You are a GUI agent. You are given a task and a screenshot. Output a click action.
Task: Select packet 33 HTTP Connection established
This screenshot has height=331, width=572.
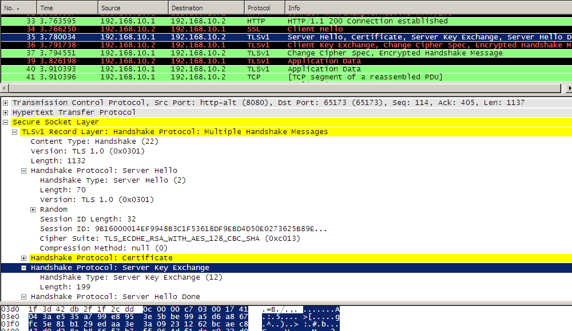(x=287, y=21)
